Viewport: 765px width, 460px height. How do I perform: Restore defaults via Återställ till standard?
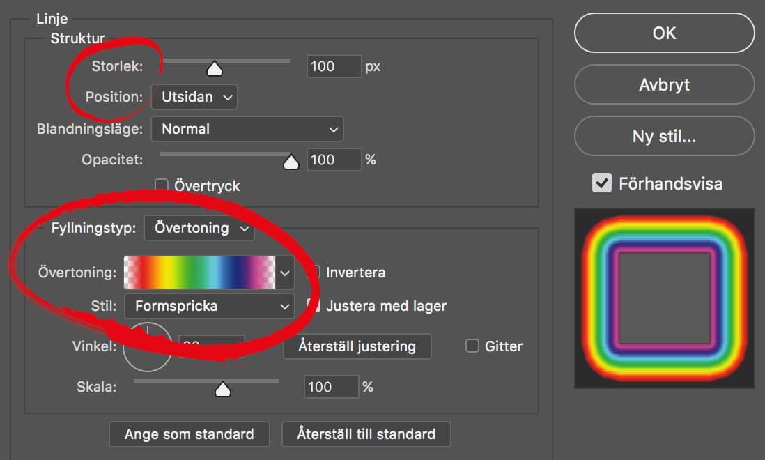pyautogui.click(x=366, y=434)
